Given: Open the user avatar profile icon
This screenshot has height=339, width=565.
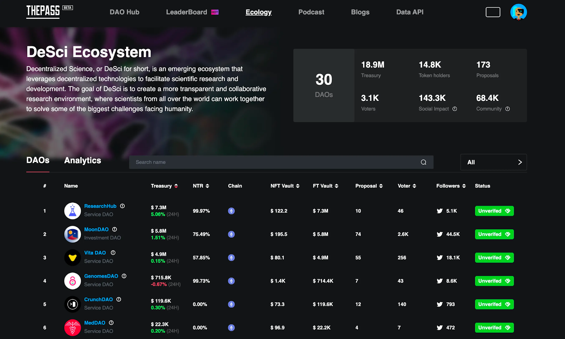Looking at the screenshot, I should pos(518,12).
